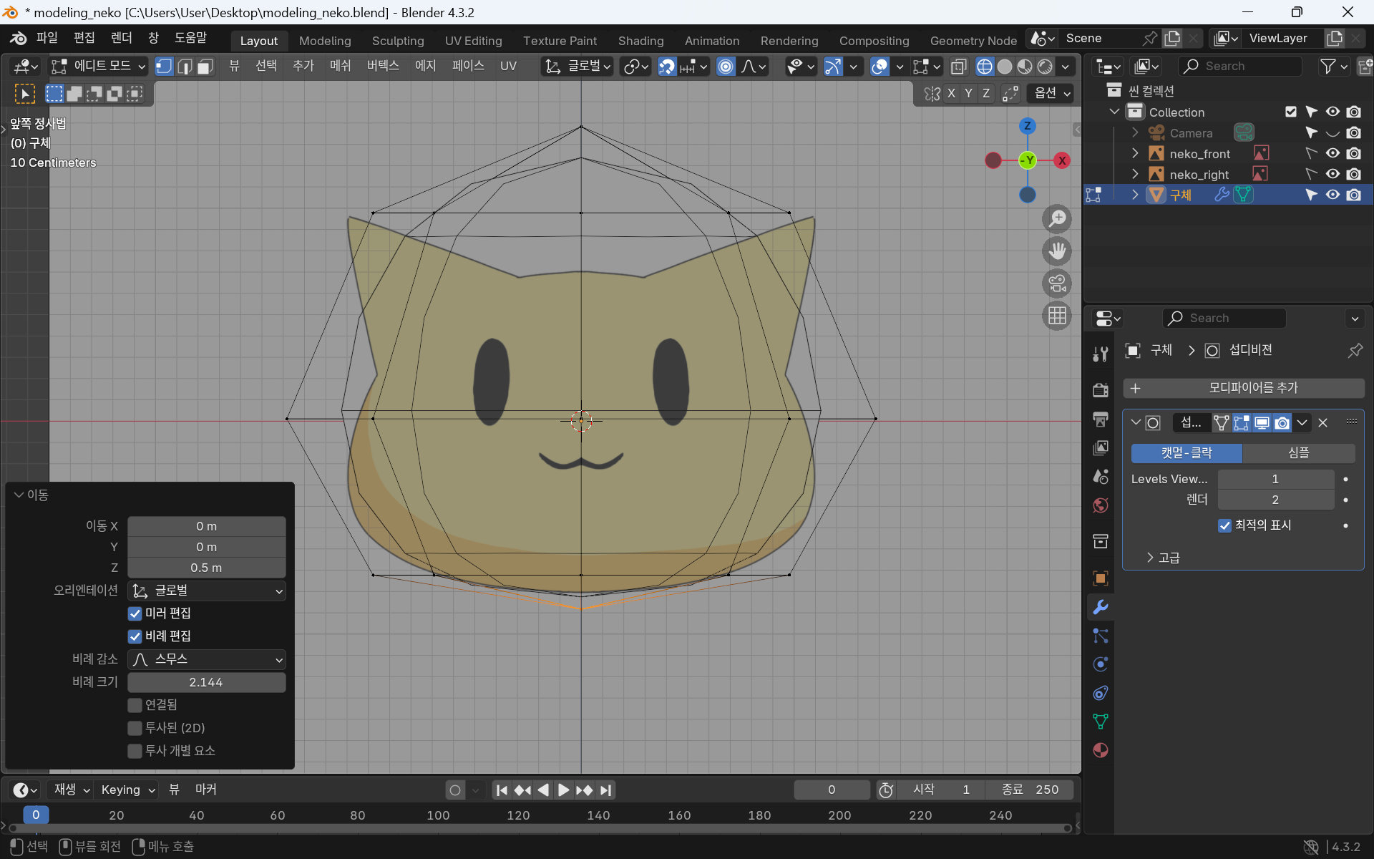Open the 에디트 모드 mode dropdown
Image resolution: width=1374 pixels, height=859 pixels.
(98, 67)
